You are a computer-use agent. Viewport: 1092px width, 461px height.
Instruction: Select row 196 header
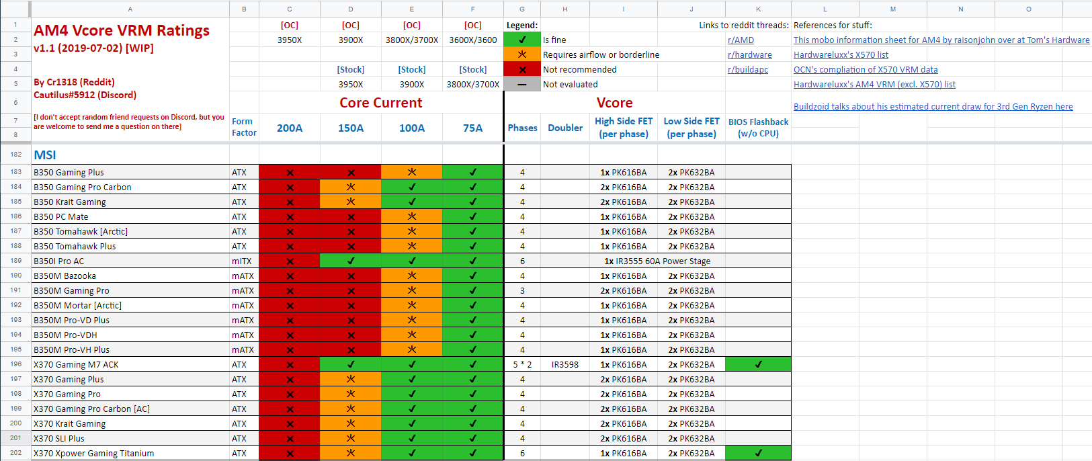pyautogui.click(x=15, y=364)
